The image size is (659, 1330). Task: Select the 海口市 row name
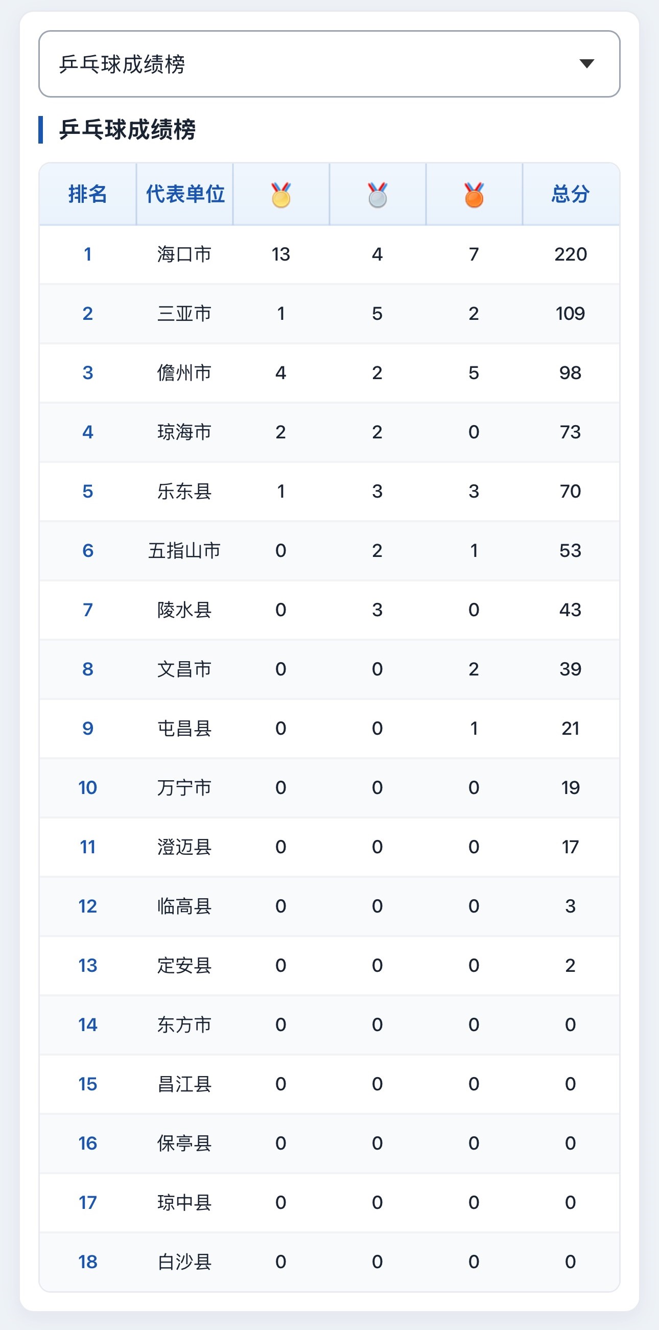184,254
